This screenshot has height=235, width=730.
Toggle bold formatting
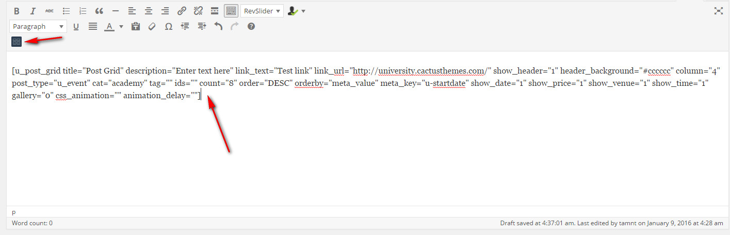[x=17, y=11]
